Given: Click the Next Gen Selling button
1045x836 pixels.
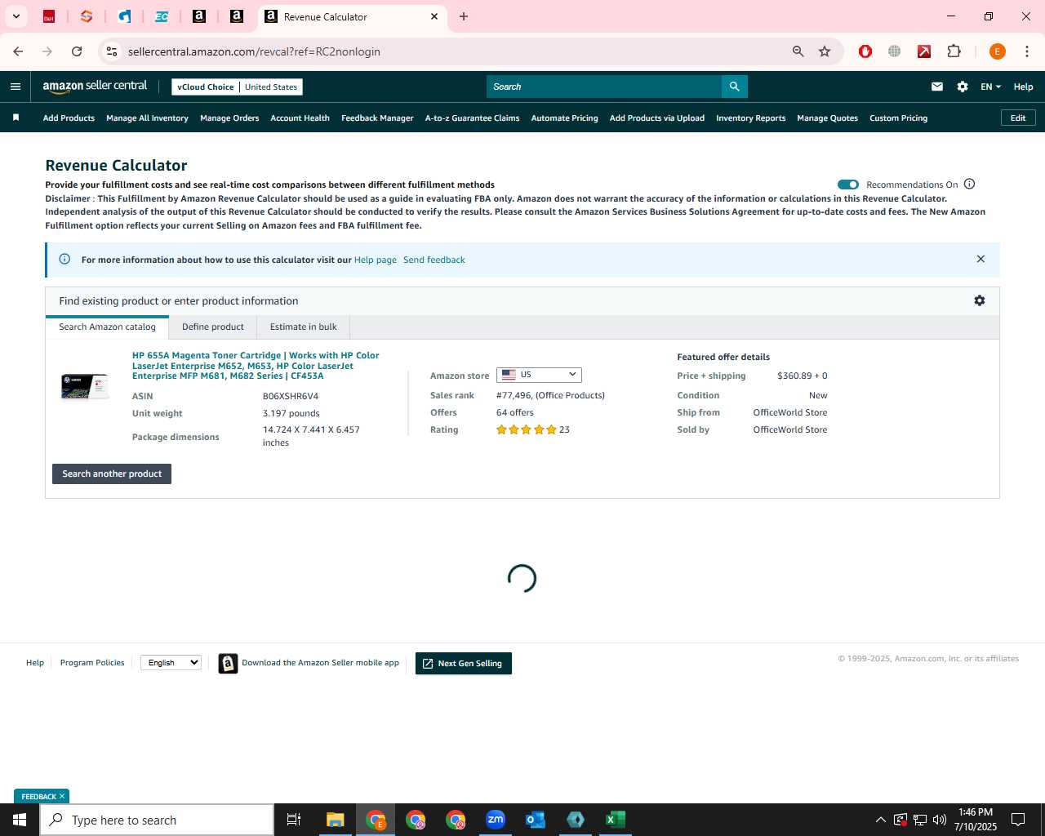Looking at the screenshot, I should [x=464, y=664].
